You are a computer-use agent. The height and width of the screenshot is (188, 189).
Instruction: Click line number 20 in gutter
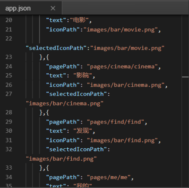tap(9, 20)
